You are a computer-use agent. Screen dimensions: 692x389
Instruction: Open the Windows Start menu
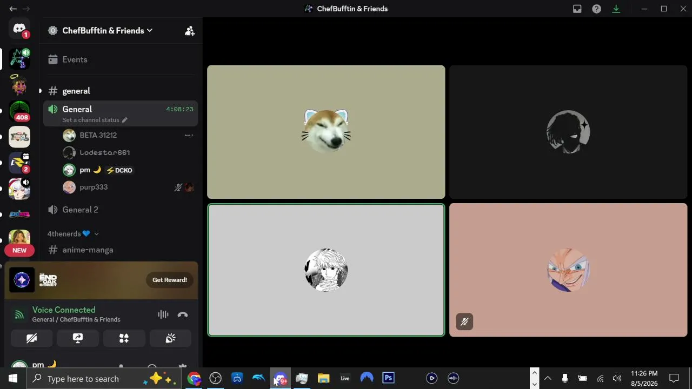pos(13,378)
